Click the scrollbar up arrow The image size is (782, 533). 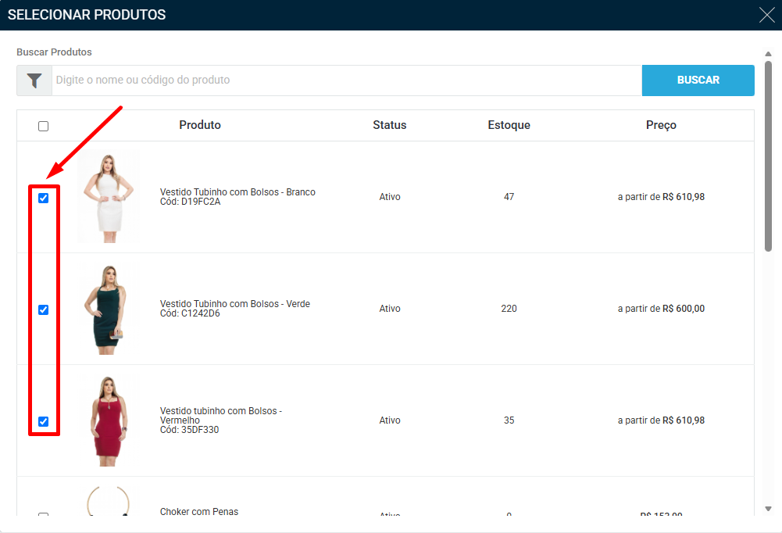pyautogui.click(x=768, y=54)
